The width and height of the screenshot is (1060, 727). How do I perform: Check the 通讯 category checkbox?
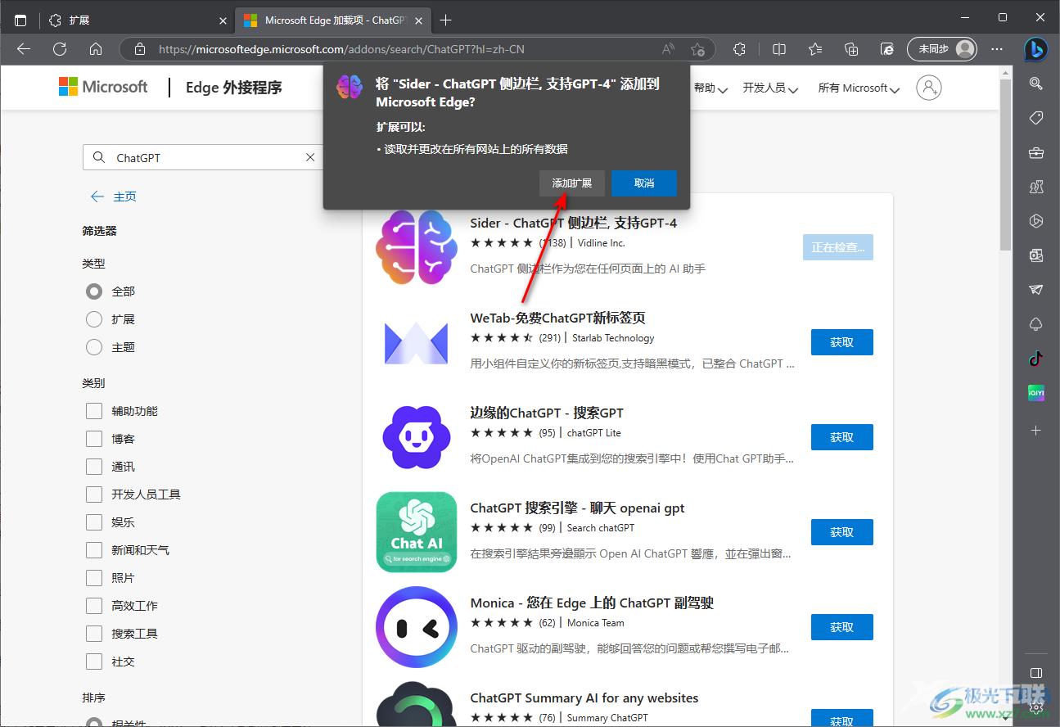[94, 467]
